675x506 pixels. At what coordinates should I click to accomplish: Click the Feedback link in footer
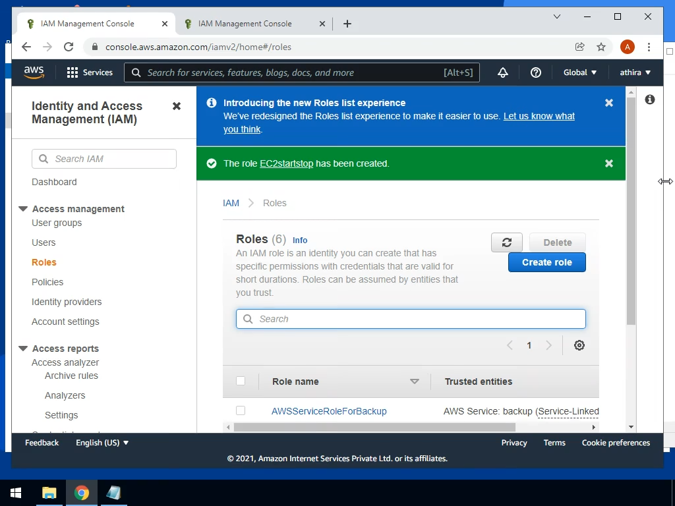[42, 443]
